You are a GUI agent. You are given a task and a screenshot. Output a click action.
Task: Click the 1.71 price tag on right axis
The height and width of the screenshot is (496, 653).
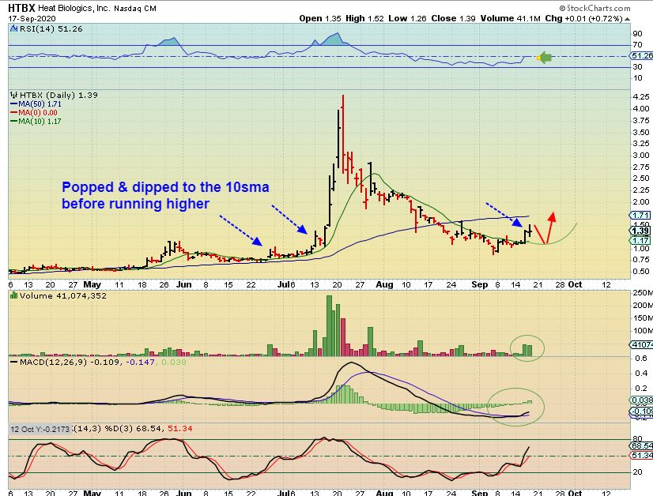click(x=641, y=215)
